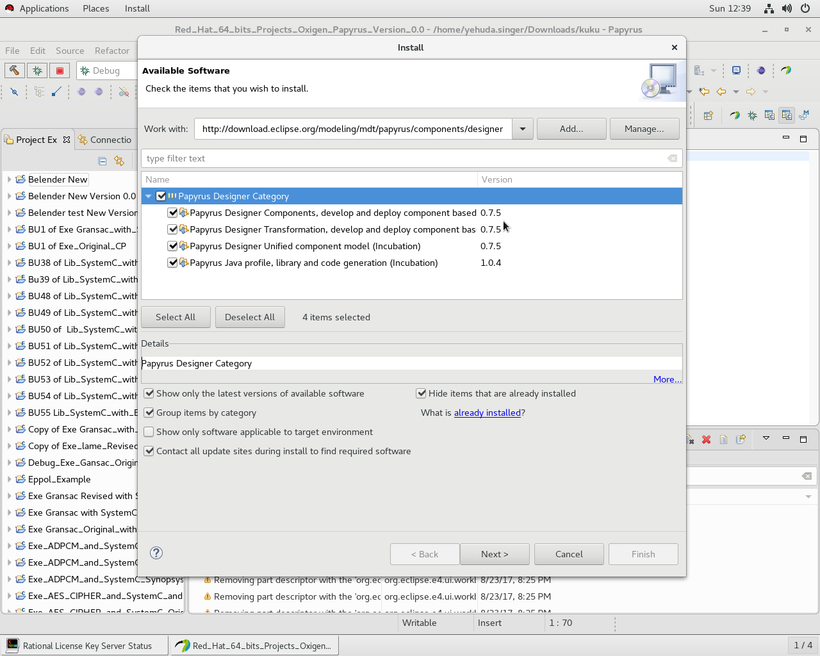
Task: Open the Refactor menu
Action: coord(112,51)
